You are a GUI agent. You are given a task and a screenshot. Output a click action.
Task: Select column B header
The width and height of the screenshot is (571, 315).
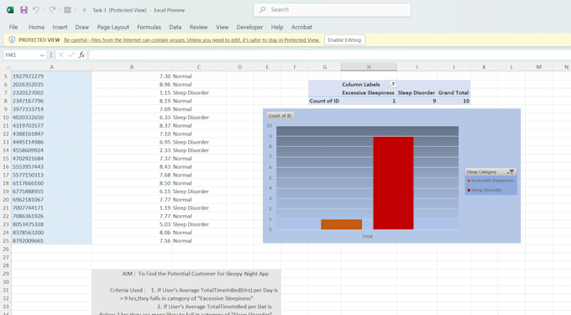[132, 67]
